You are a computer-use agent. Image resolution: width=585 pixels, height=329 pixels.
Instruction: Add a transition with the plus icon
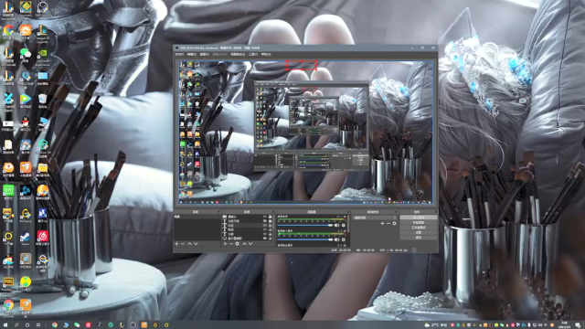[x=382, y=223]
